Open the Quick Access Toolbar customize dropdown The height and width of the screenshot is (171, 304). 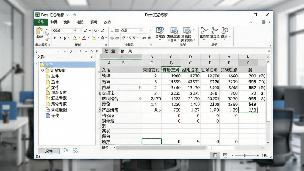[x=67, y=15]
